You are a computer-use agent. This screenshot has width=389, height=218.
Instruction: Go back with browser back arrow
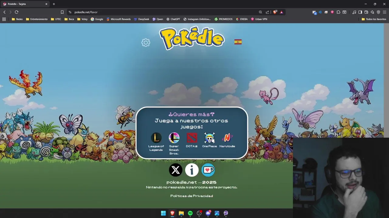tap(4, 12)
